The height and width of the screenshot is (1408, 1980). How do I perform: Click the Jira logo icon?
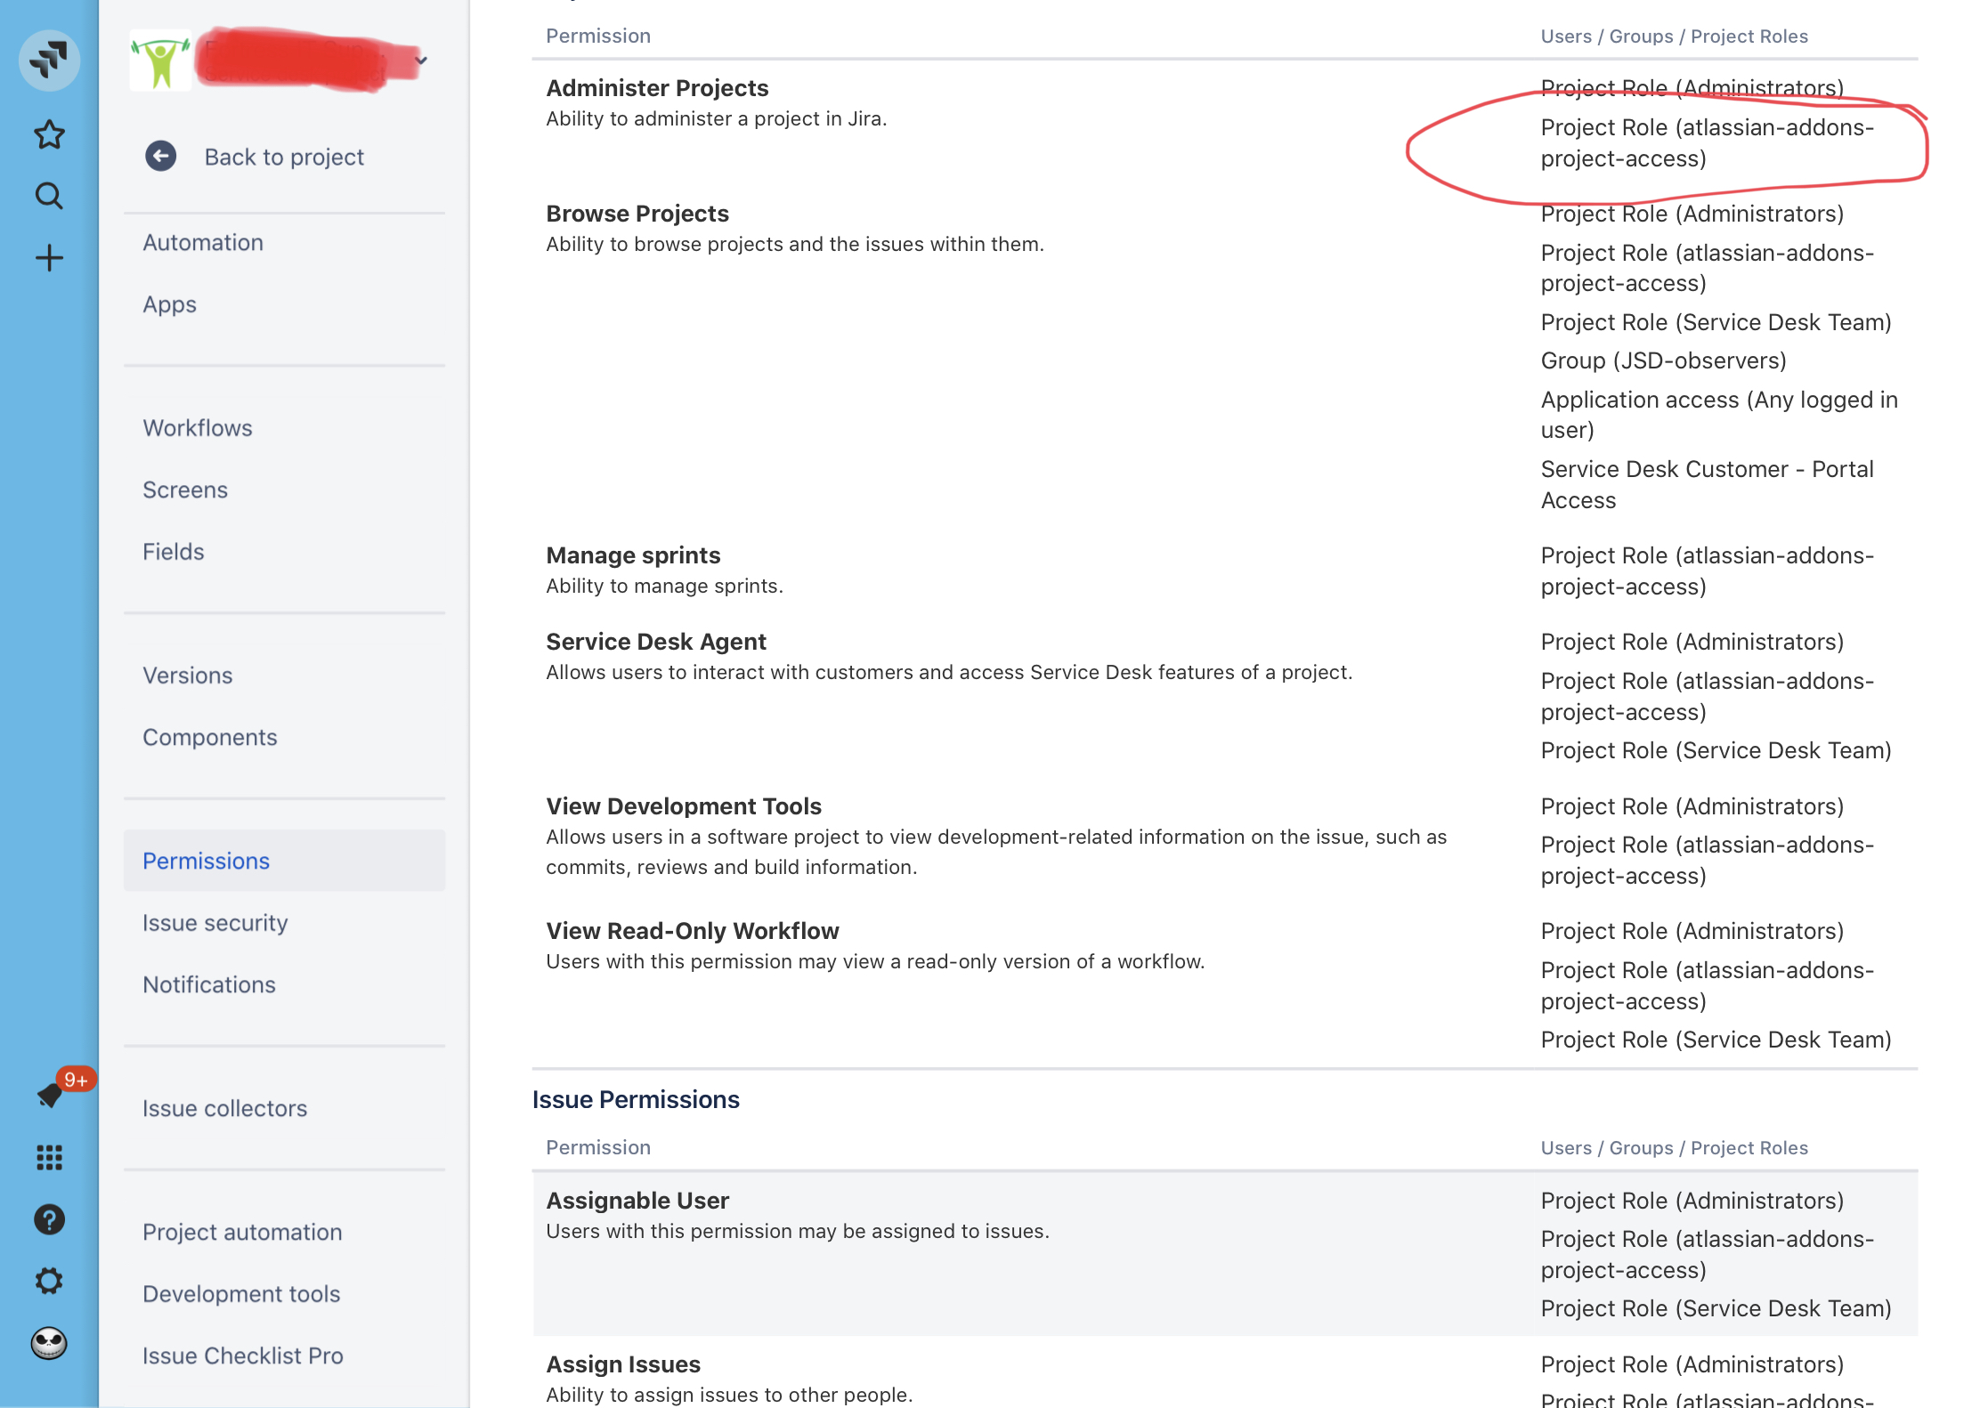[49, 60]
